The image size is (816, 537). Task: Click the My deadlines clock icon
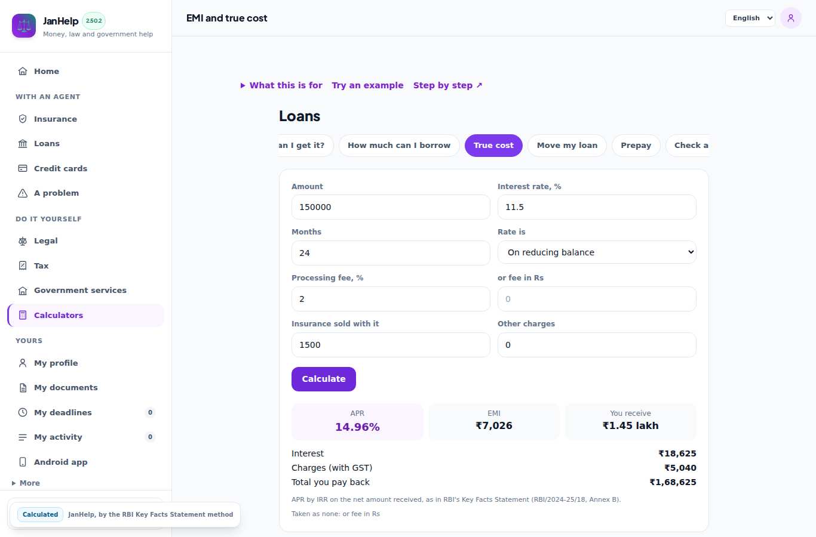[23, 412]
